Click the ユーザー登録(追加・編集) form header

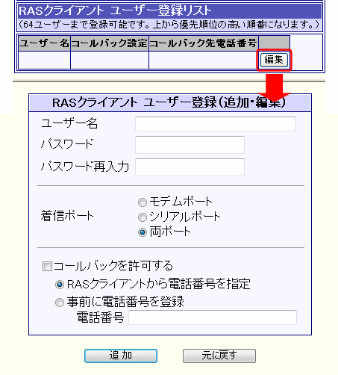(170, 103)
